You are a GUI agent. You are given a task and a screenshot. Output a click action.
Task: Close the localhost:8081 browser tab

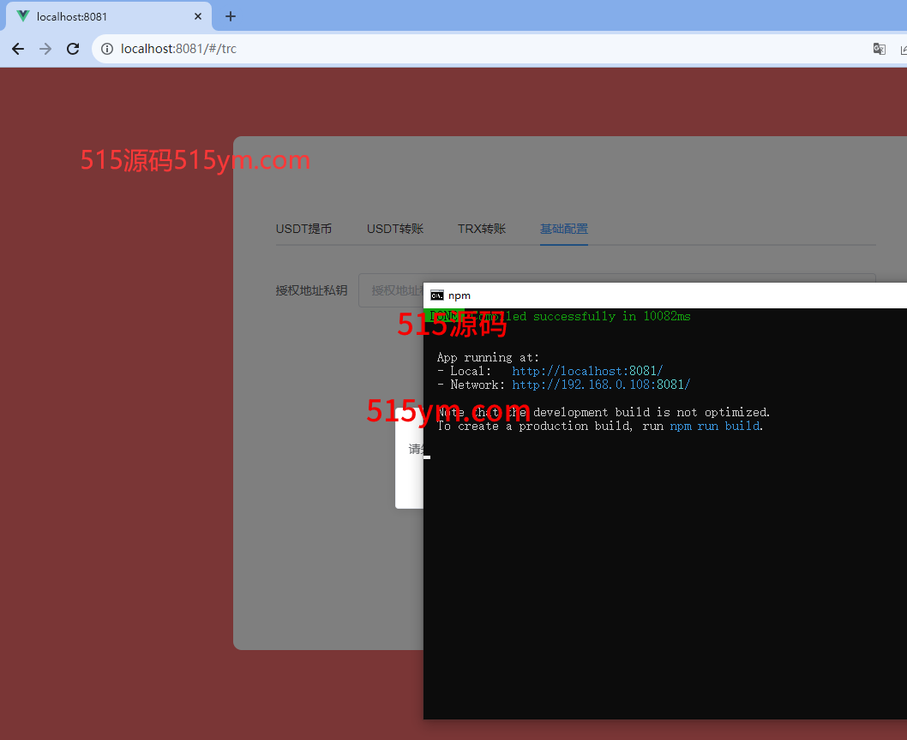[198, 16]
